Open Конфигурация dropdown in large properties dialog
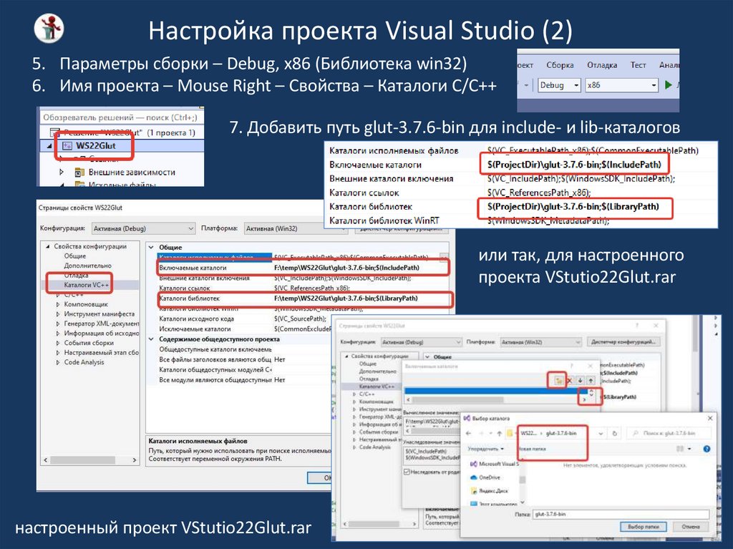 click(143, 228)
